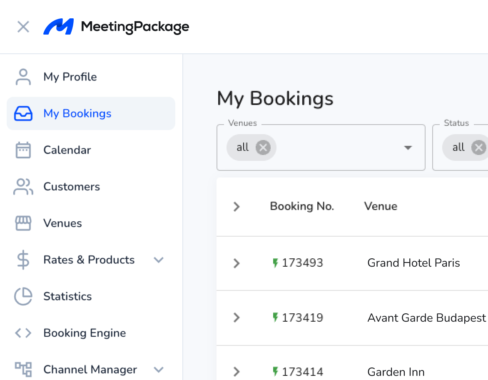
Task: Select the Venues storefront icon
Action: 23,223
